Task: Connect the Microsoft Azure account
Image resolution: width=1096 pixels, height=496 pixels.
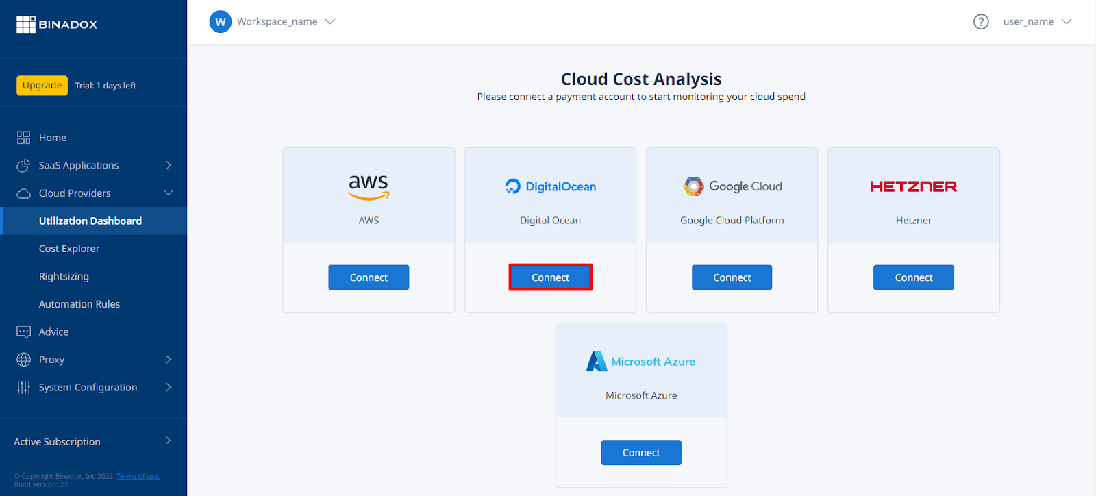Action: (x=641, y=453)
